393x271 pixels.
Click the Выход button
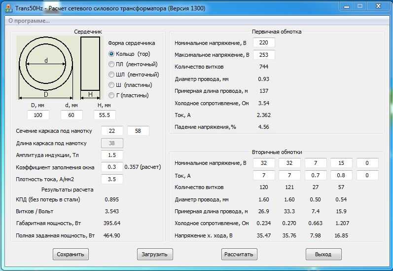[x=323, y=254]
